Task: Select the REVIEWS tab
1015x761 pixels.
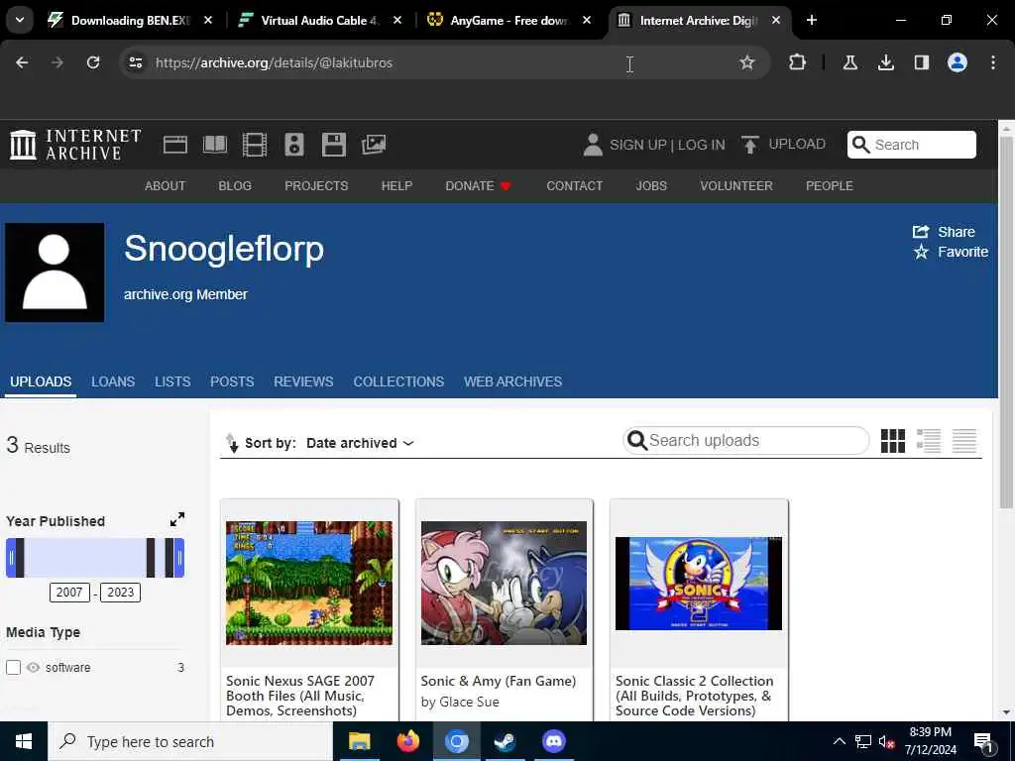Action: tap(303, 381)
